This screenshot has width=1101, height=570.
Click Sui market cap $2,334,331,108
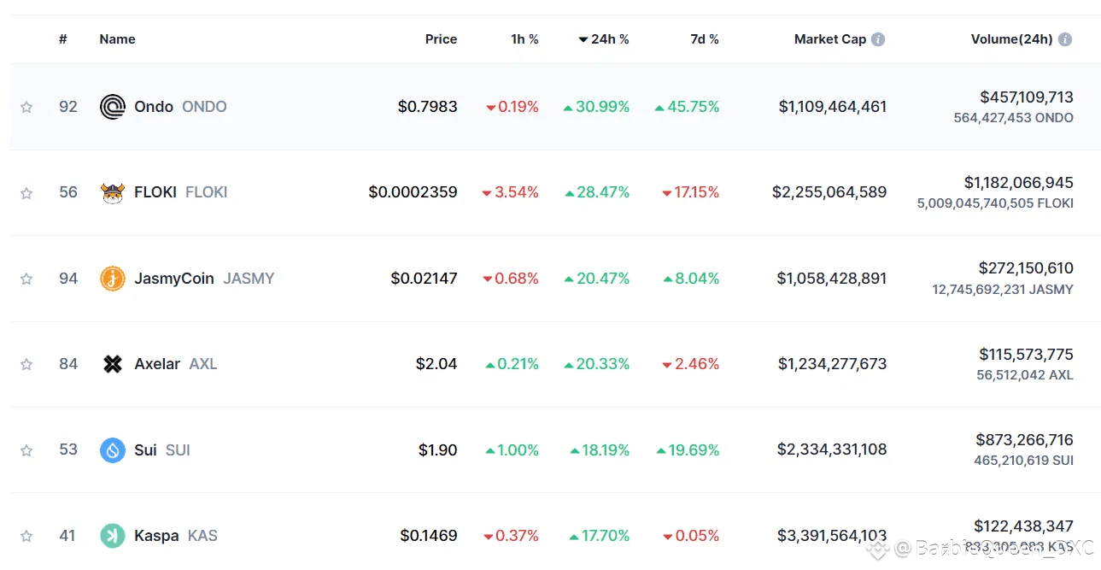(x=832, y=450)
